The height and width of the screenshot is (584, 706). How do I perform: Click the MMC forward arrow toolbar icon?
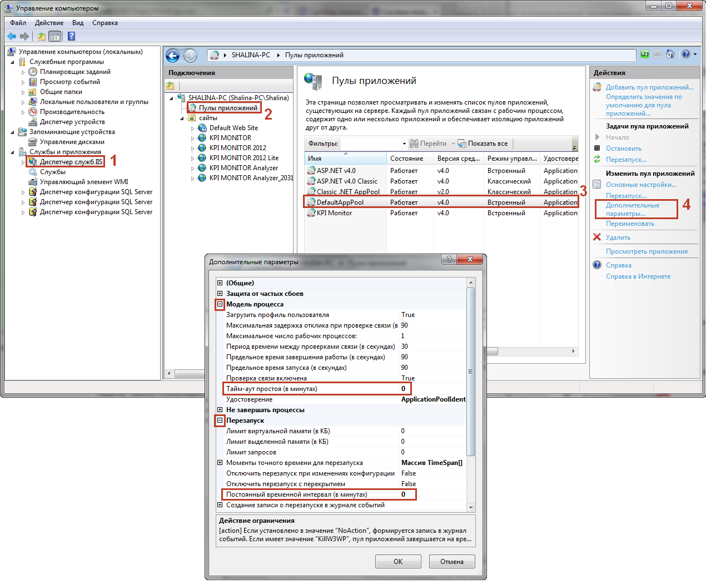pyautogui.click(x=24, y=36)
